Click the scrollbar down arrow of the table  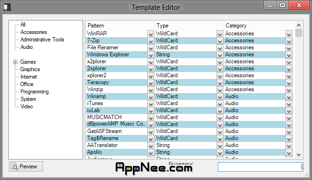pyautogui.click(x=298, y=154)
